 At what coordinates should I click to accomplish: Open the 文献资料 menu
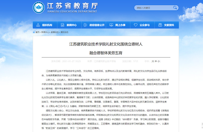coord(169,25)
